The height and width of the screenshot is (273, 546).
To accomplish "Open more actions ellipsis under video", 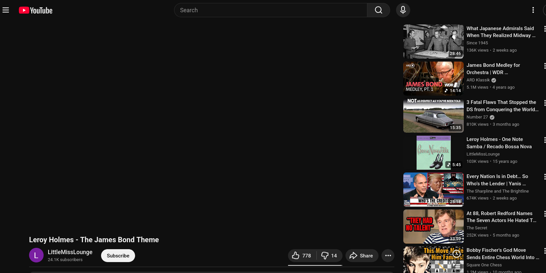I will (x=388, y=255).
